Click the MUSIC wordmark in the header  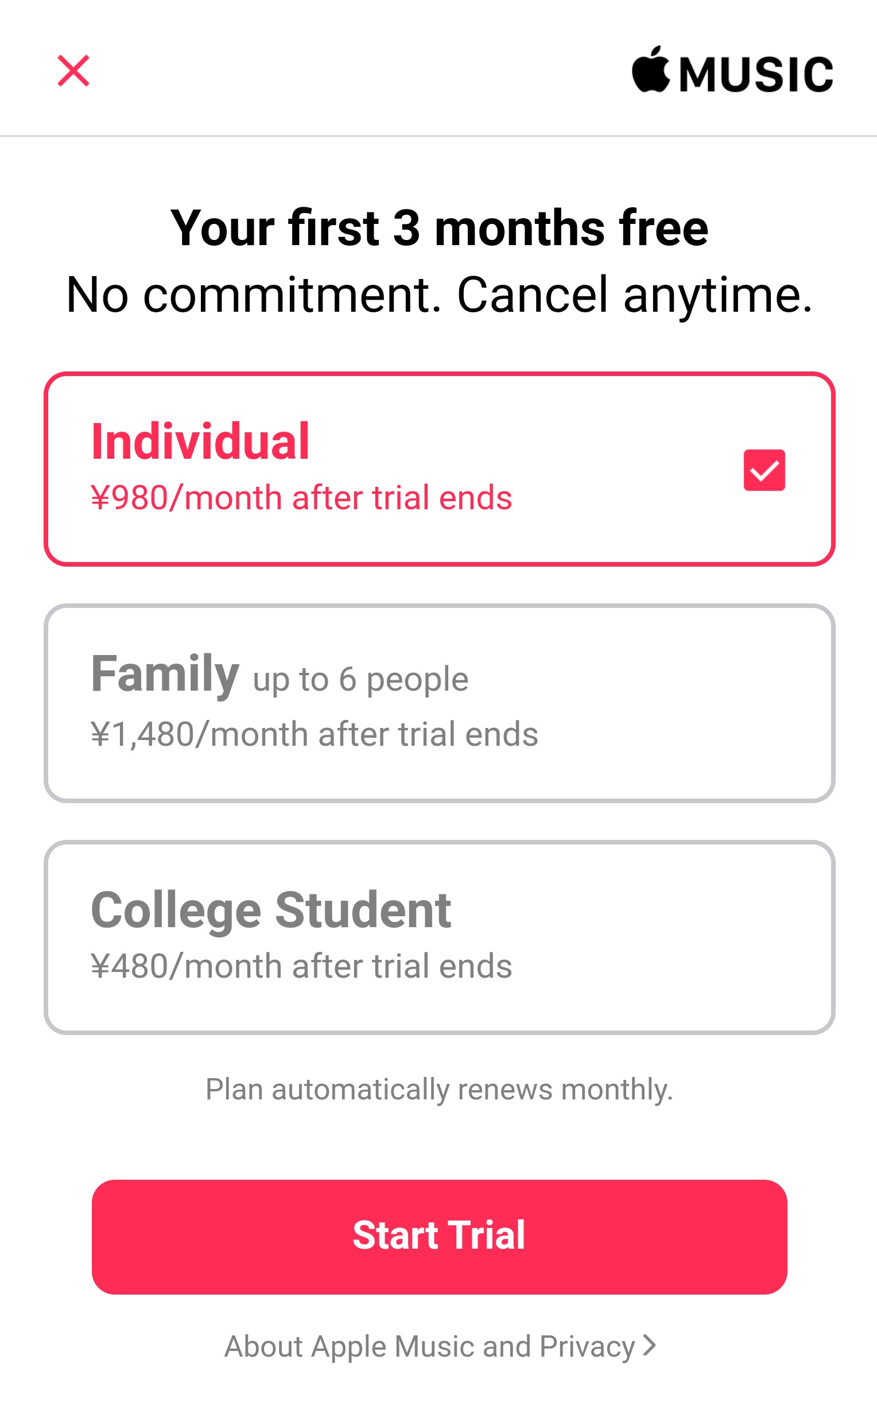tap(756, 74)
